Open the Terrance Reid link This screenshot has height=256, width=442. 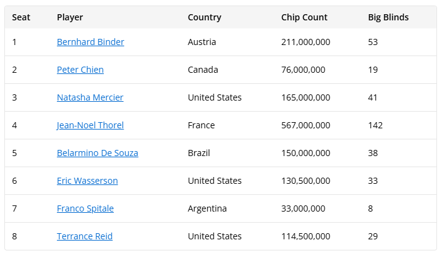[85, 236]
